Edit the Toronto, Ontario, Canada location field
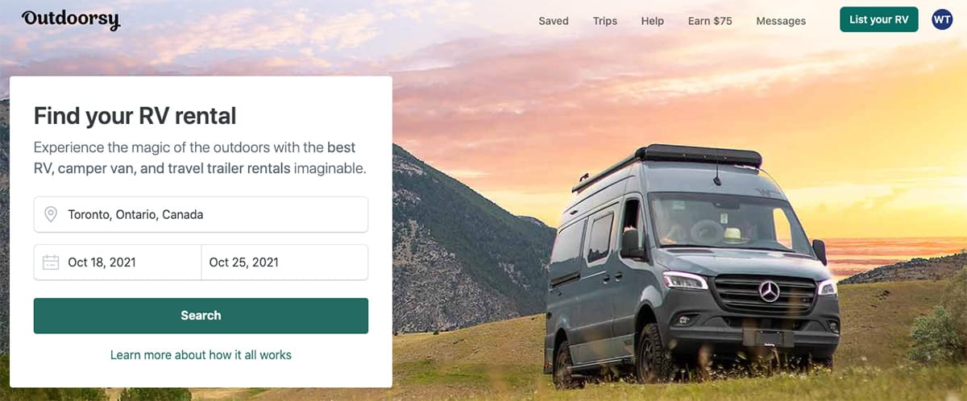 click(201, 214)
